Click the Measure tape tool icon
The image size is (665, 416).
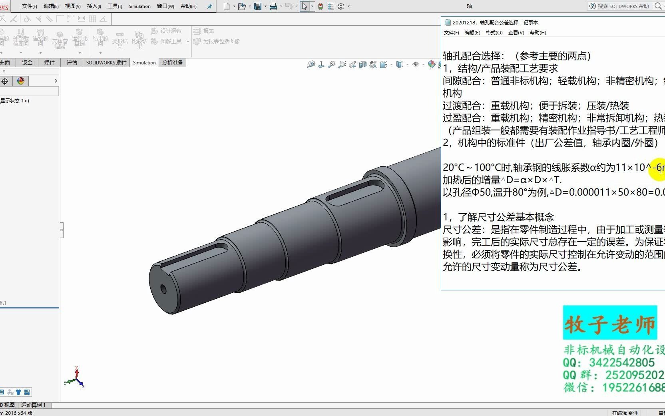311,64
